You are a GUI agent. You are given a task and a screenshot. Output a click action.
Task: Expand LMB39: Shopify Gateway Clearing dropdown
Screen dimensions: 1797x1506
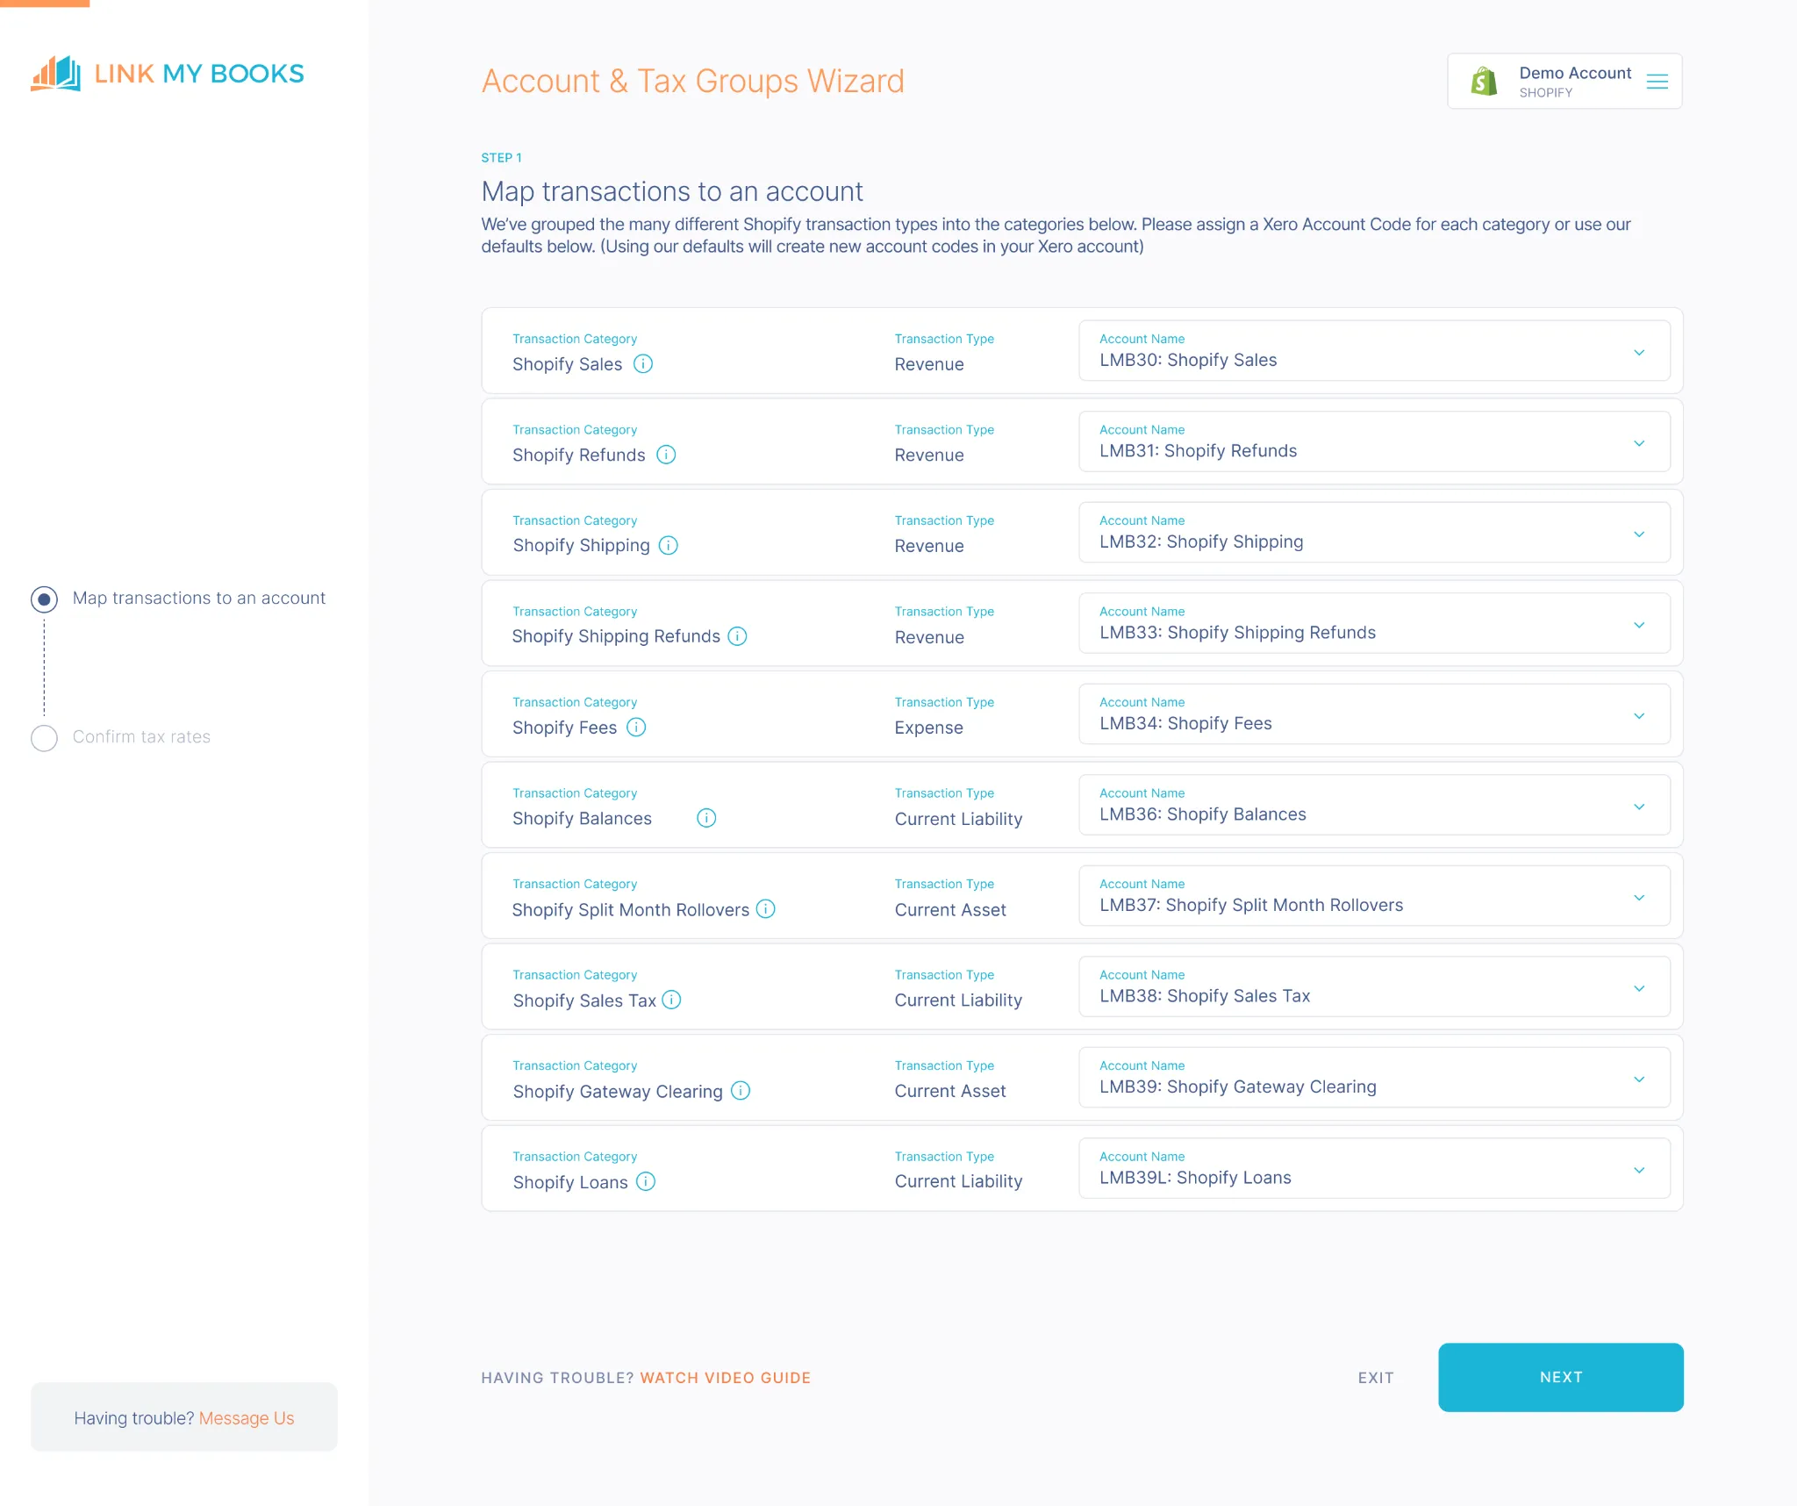1374,1077
